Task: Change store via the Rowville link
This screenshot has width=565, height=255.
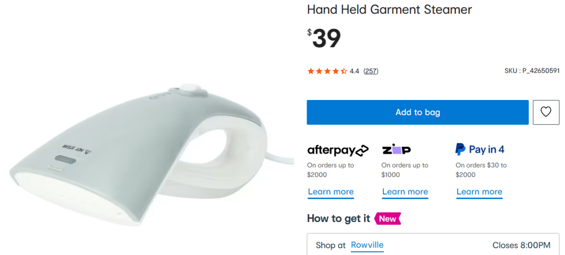Action: pyautogui.click(x=367, y=245)
